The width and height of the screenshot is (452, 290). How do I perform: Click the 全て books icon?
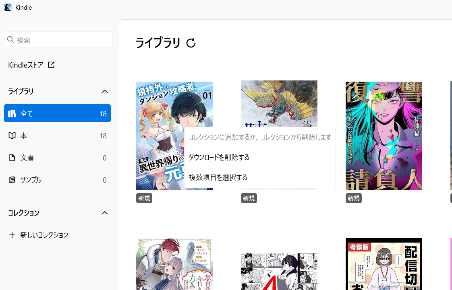point(12,113)
